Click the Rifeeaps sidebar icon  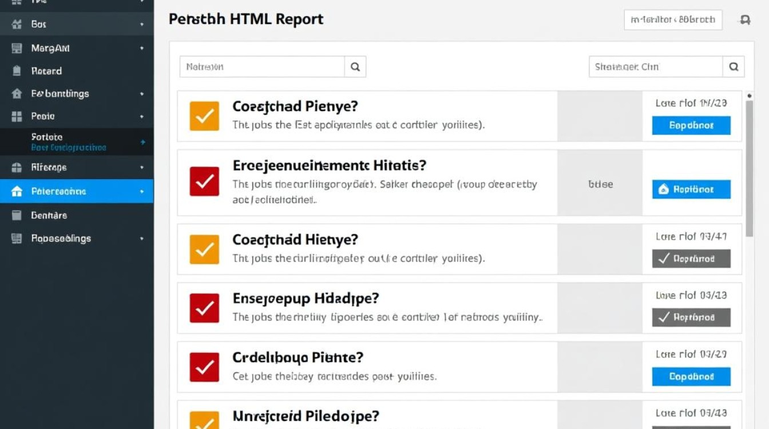[x=17, y=168]
